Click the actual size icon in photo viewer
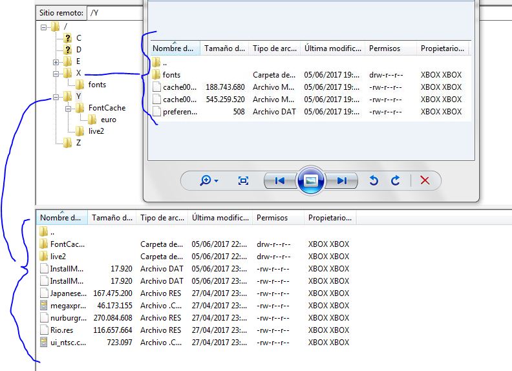This screenshot has width=512, height=371. 243,181
